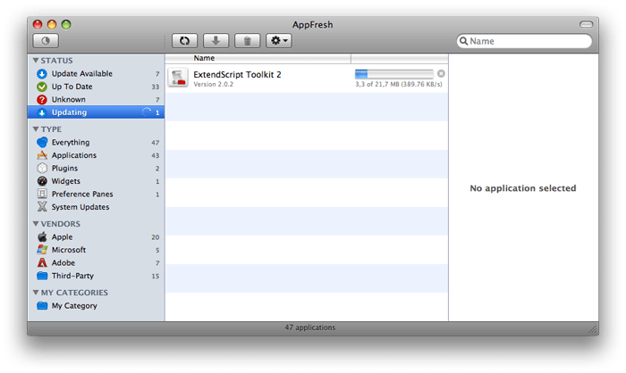Click the System Updates X icon

click(42, 207)
